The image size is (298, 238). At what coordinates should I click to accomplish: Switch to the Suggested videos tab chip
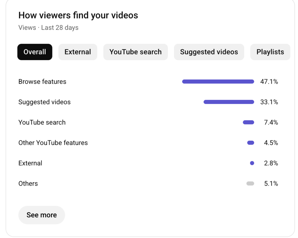click(x=209, y=52)
